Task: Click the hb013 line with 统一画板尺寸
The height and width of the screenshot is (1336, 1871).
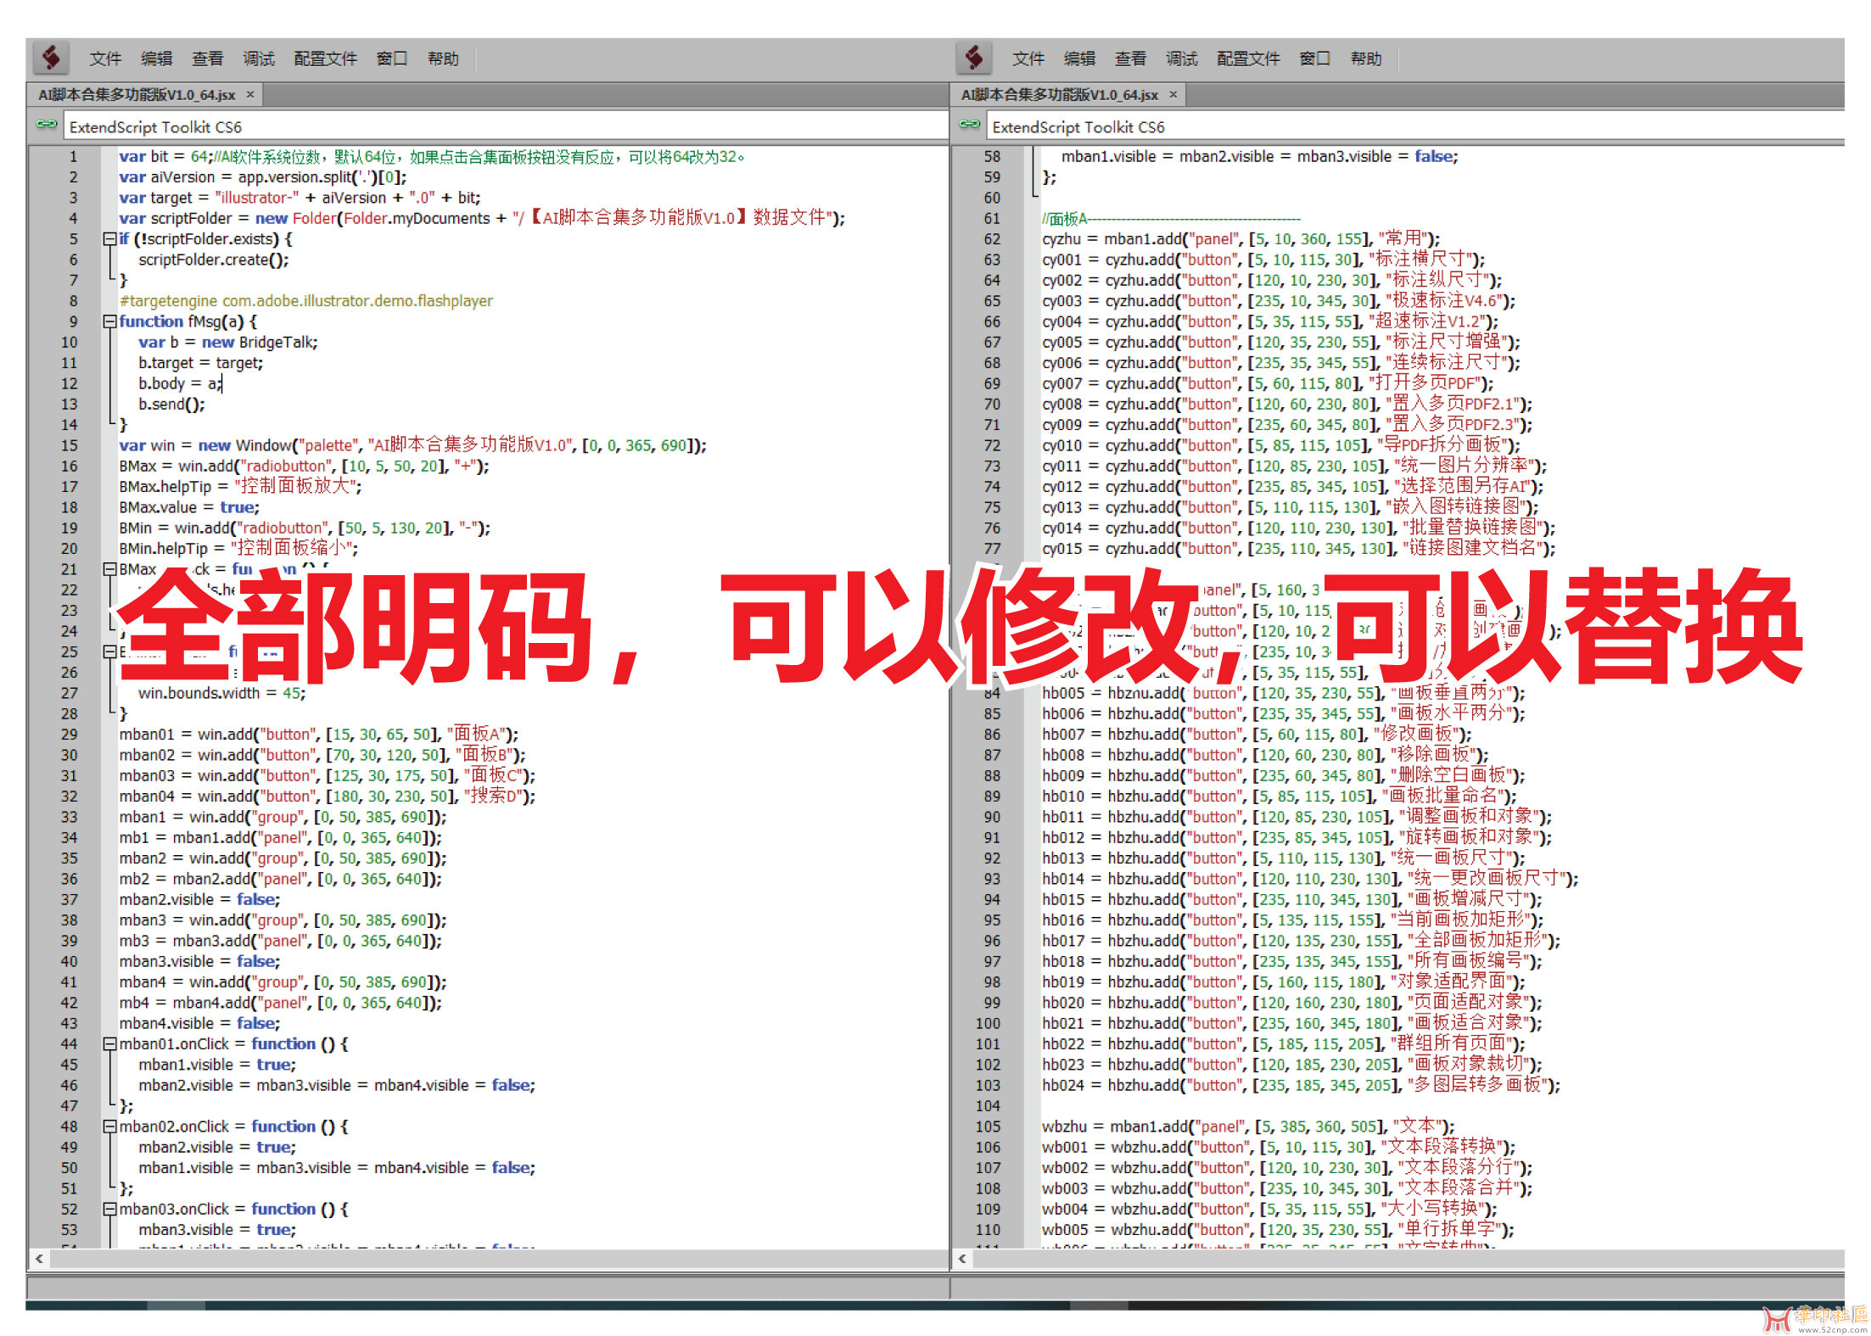Action: click(1283, 858)
